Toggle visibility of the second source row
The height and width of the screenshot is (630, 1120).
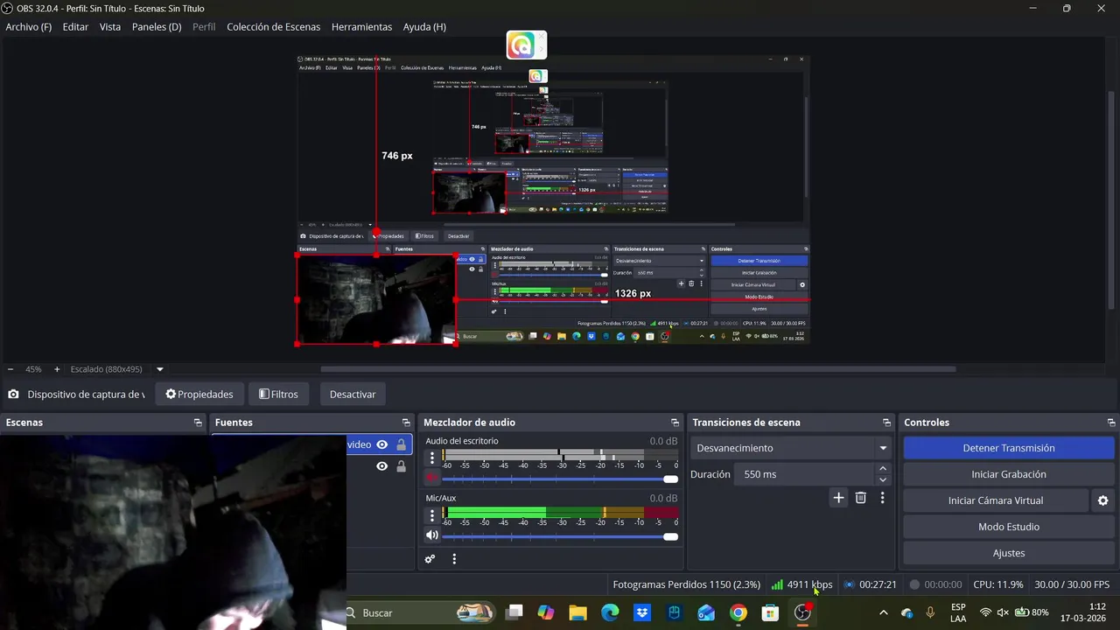[381, 466]
